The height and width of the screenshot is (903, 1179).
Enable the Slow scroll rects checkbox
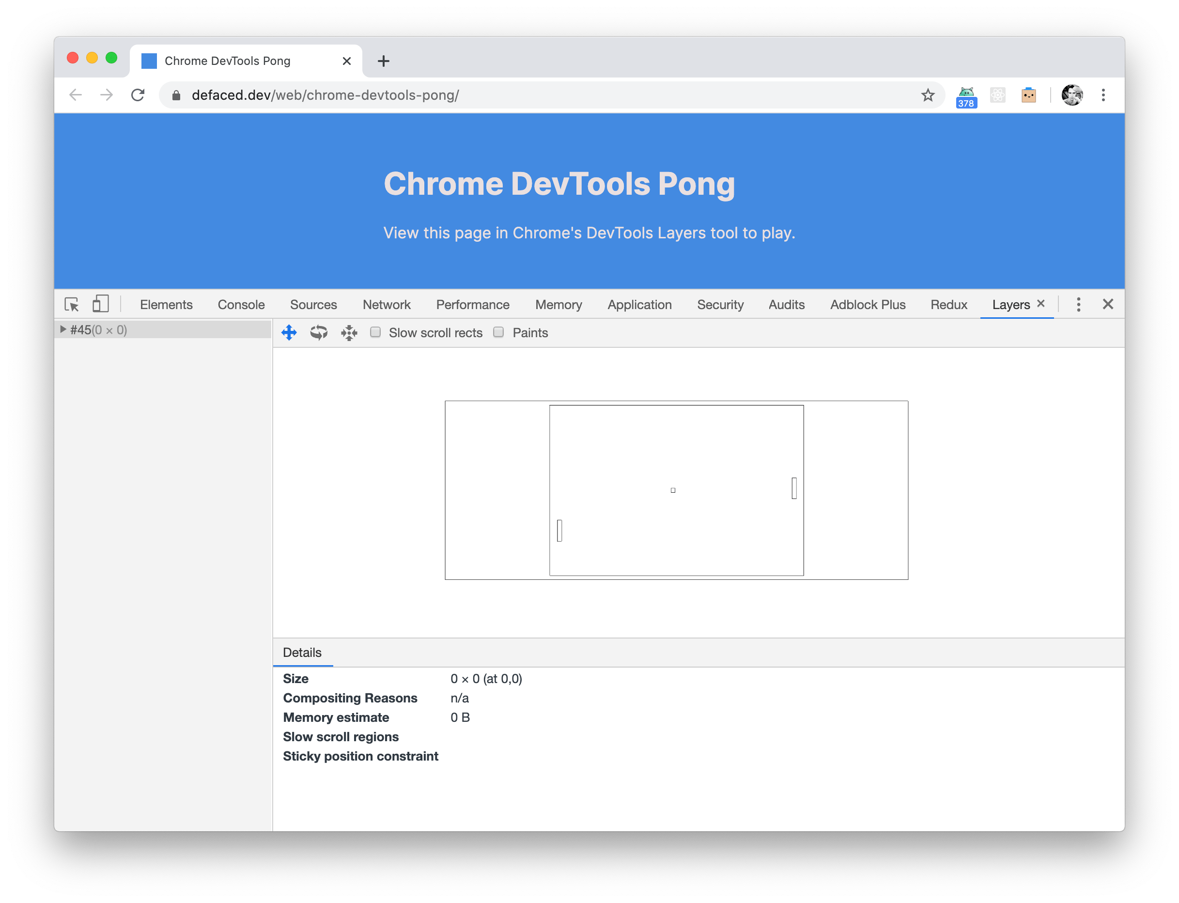[375, 333]
